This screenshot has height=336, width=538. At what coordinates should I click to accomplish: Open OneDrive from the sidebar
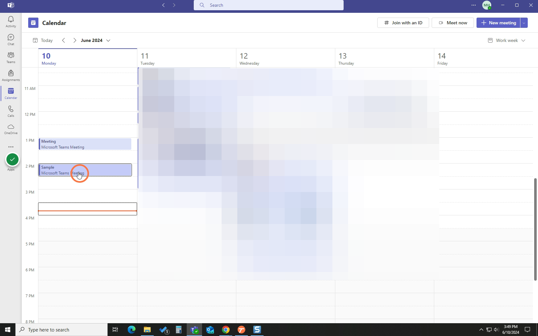[x=11, y=129]
